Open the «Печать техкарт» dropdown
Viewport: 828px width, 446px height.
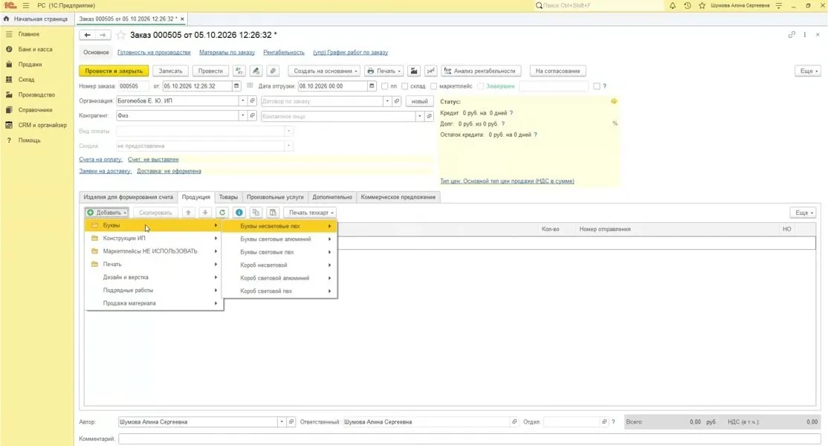311,213
